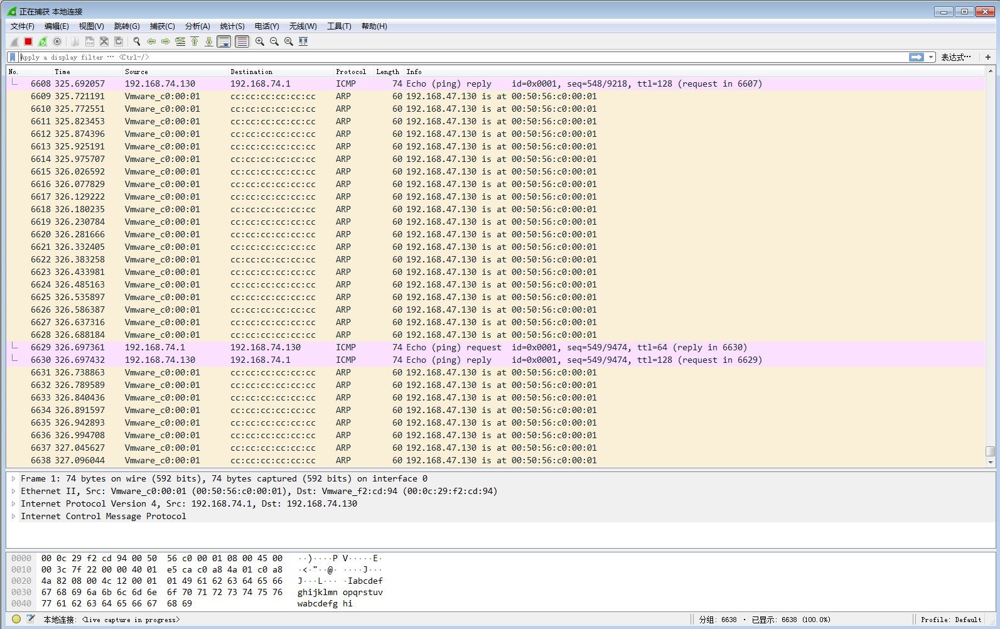Viewport: 1000px width, 629px height.
Task: Click the Open capture file icon
Action: [x=75, y=41]
